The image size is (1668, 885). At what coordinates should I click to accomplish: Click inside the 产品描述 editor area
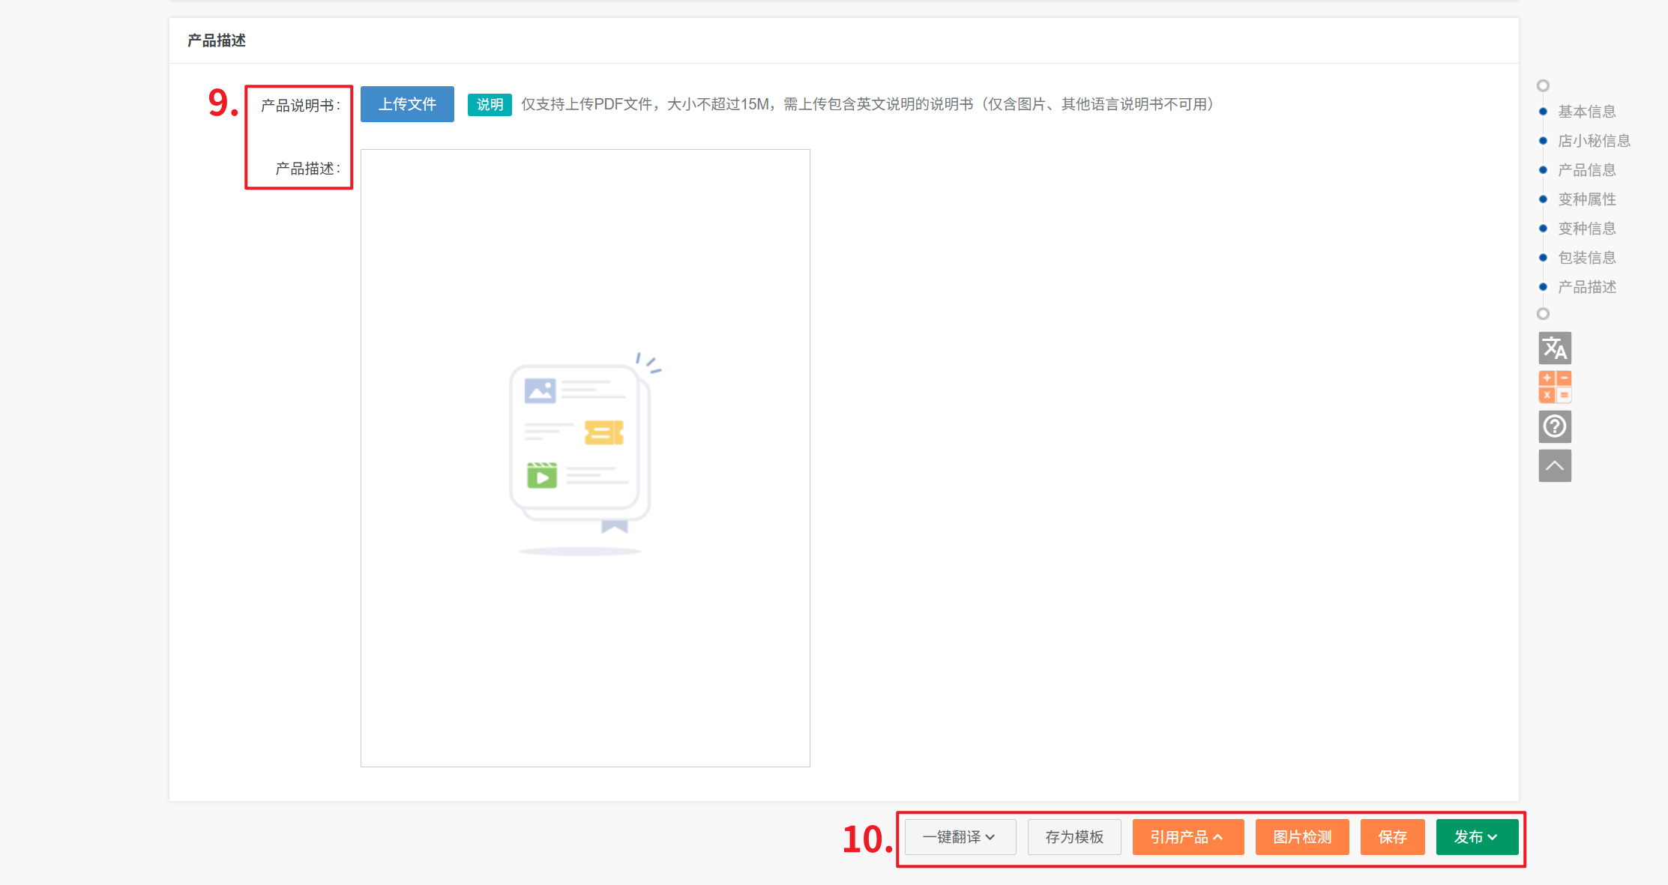tap(585, 659)
